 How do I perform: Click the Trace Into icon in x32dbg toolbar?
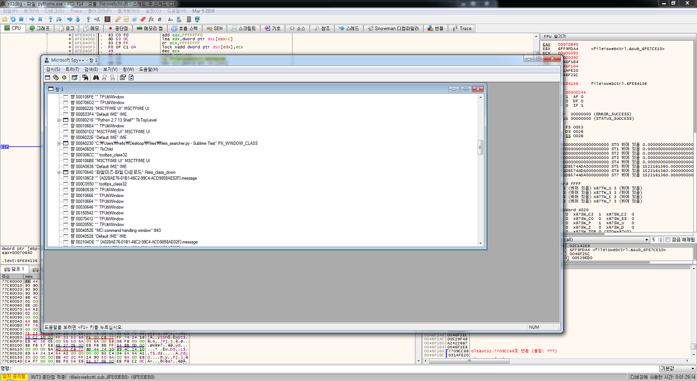point(70,19)
